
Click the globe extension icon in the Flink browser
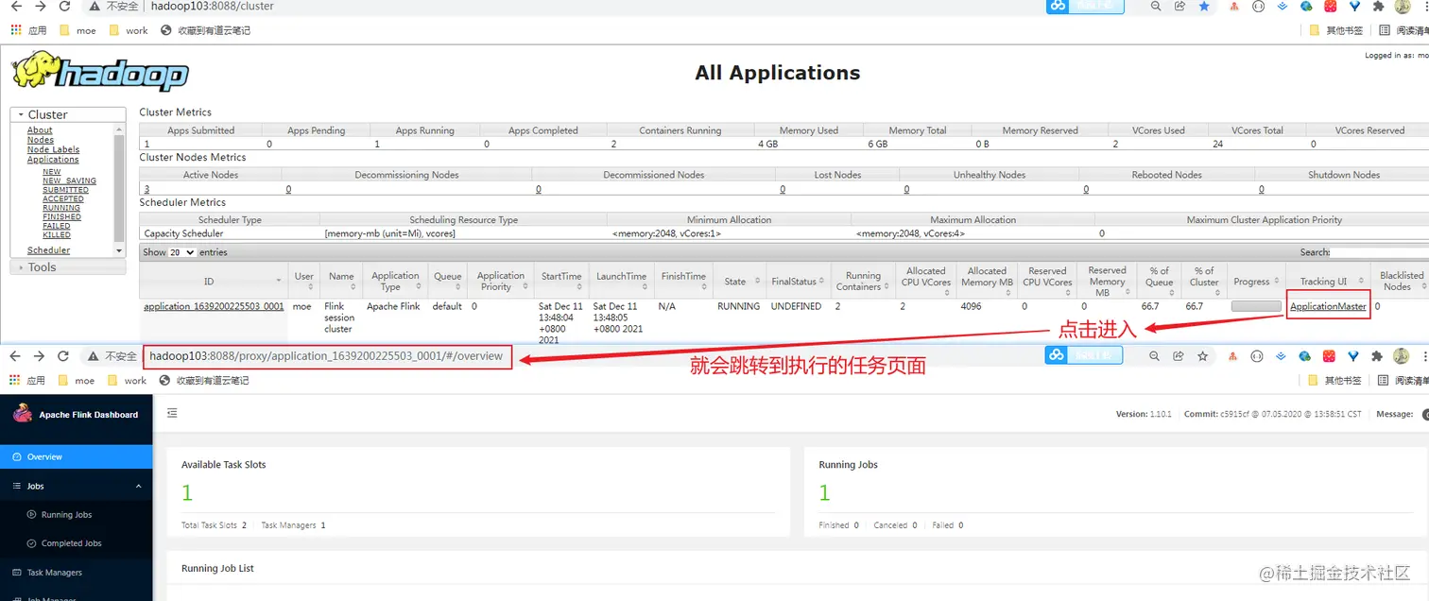click(1305, 356)
